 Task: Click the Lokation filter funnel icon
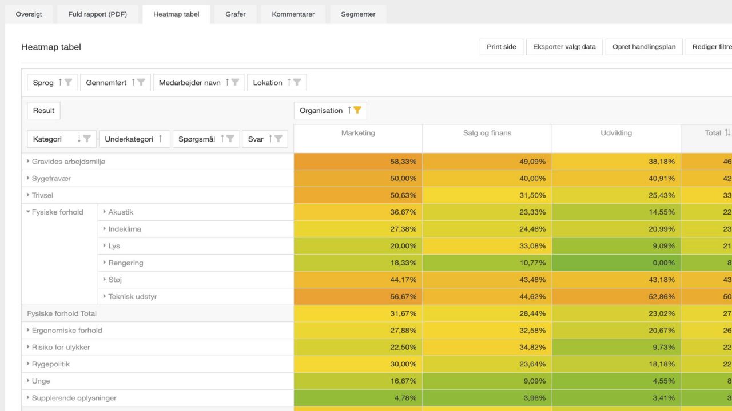[297, 83]
